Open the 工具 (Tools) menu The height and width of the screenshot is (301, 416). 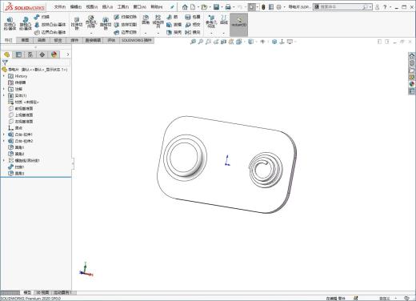123,6
